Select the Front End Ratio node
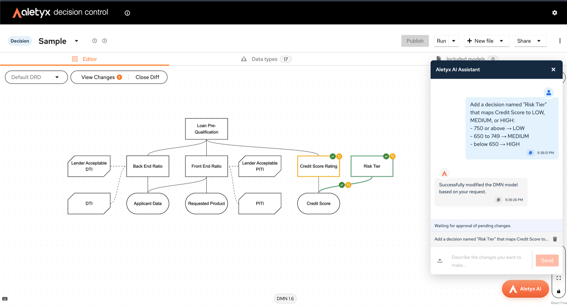The image size is (567, 306). click(206, 166)
